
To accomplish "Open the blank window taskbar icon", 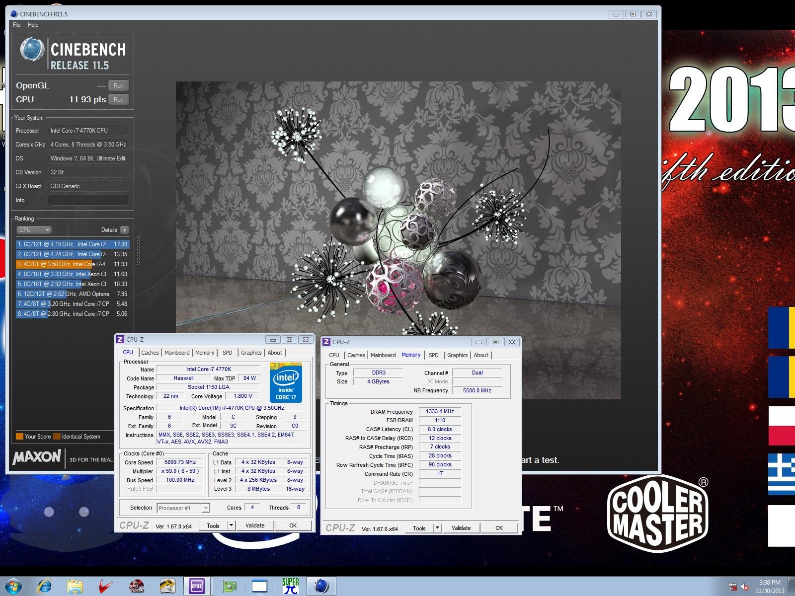I will tap(259, 587).
